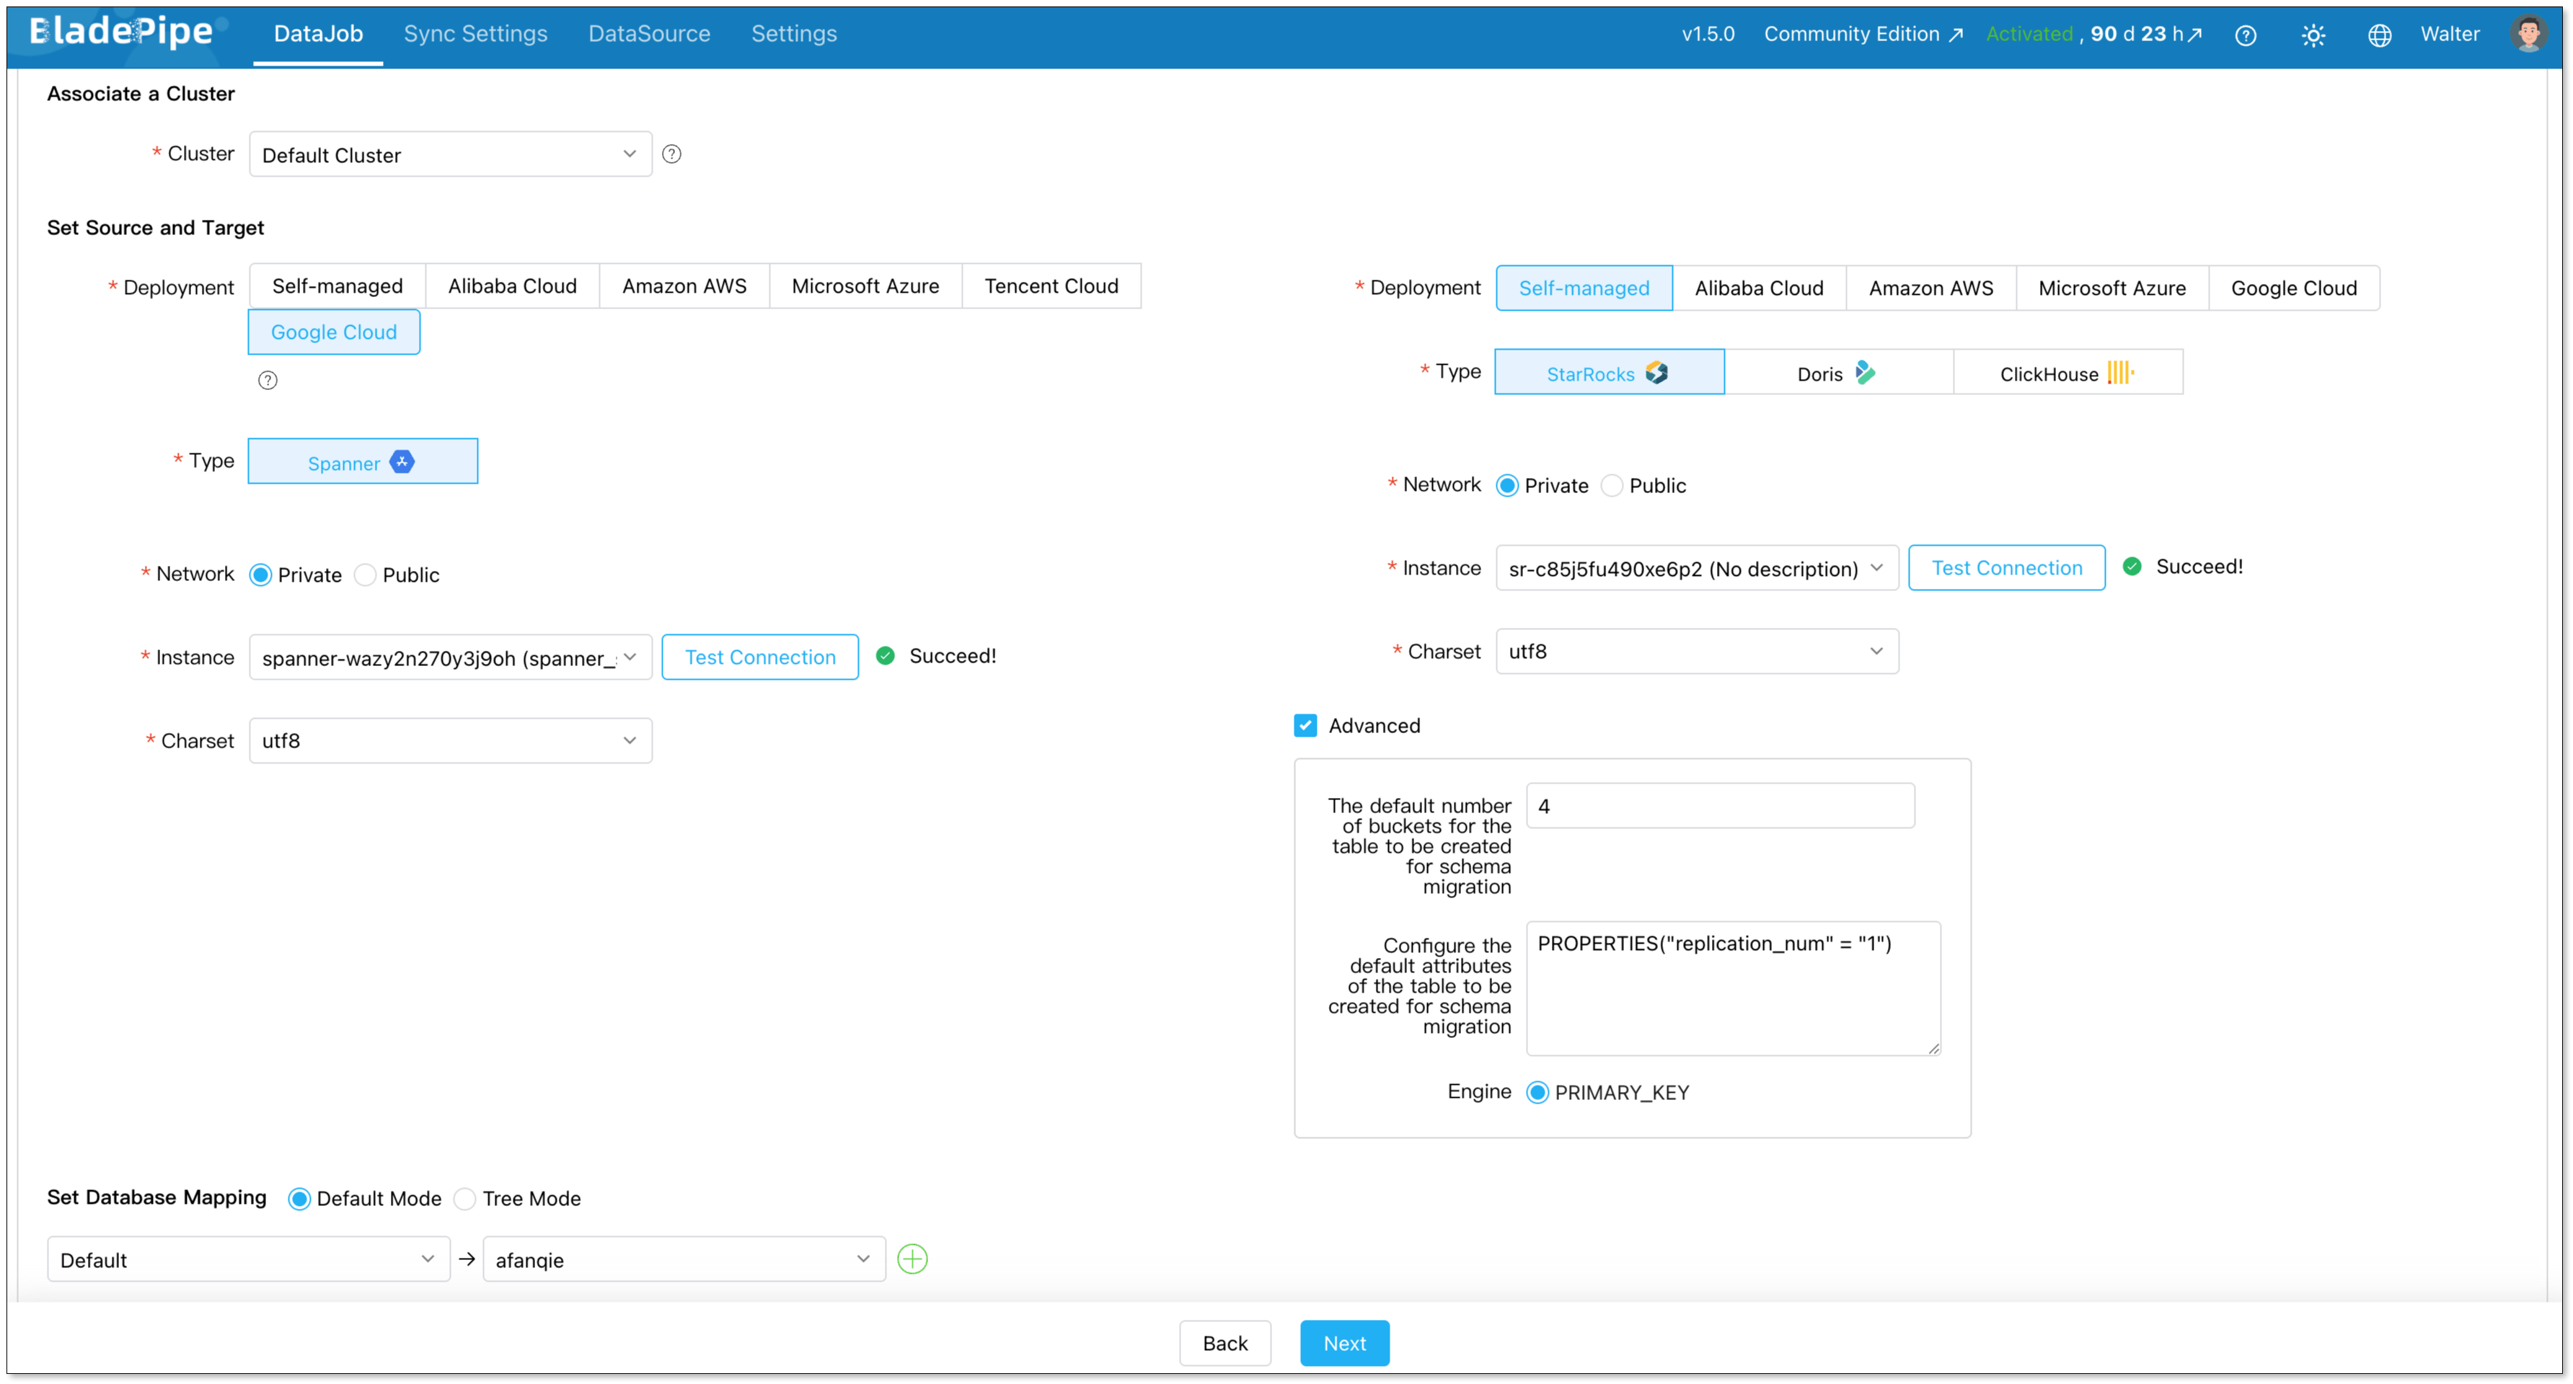Open the afanqie target database dropdown
Screen dimensions: 2573x1384
tap(683, 1259)
